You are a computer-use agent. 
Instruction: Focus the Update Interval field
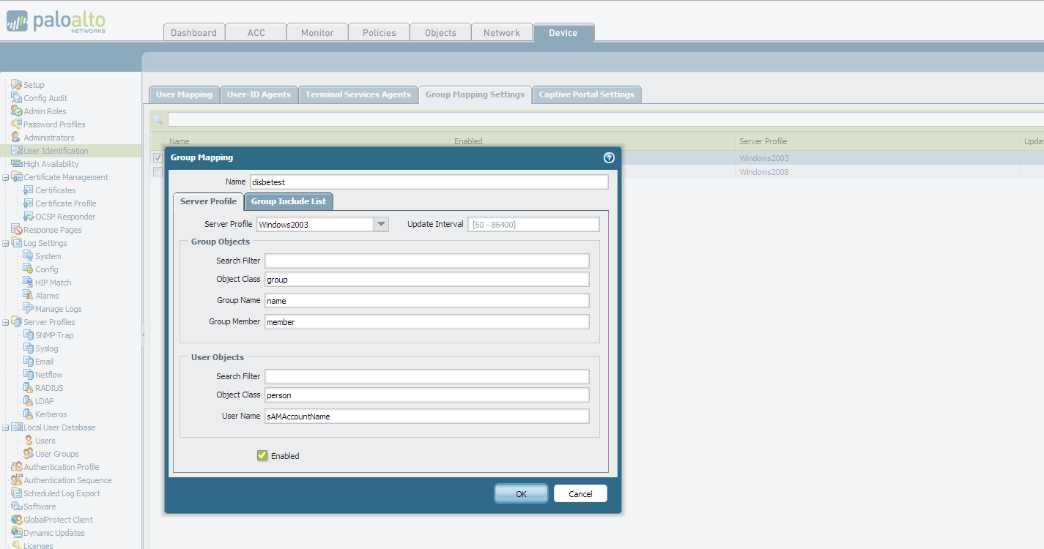coord(534,225)
